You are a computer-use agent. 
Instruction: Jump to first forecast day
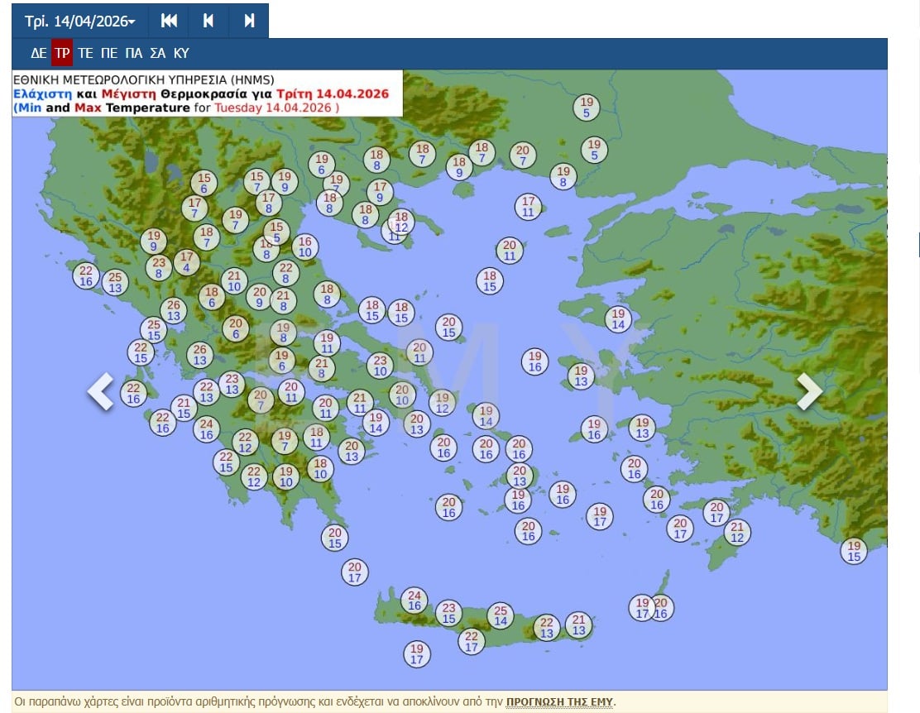click(x=169, y=21)
